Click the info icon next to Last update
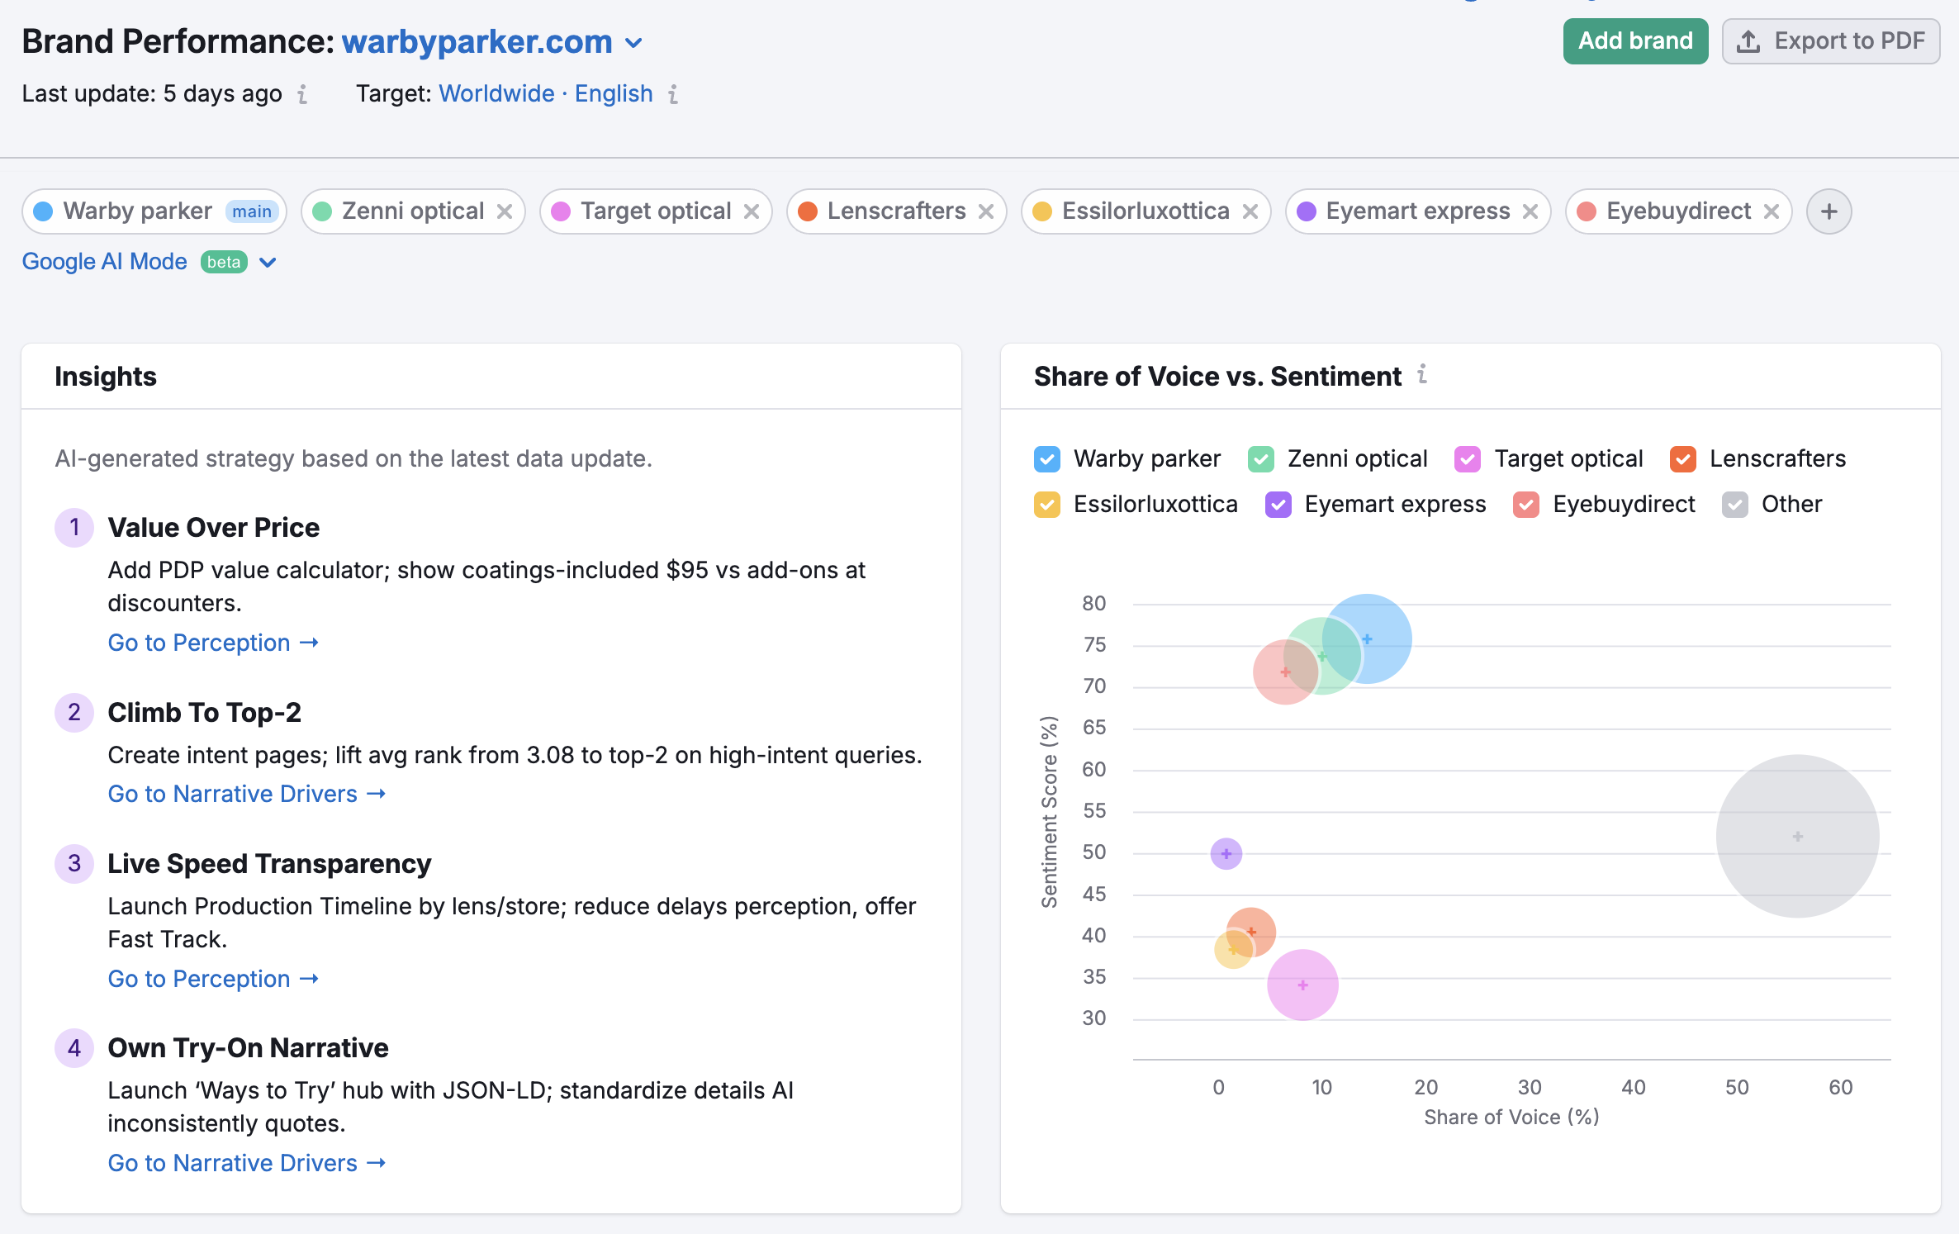Viewport: 1959px width, 1234px height. point(303,94)
